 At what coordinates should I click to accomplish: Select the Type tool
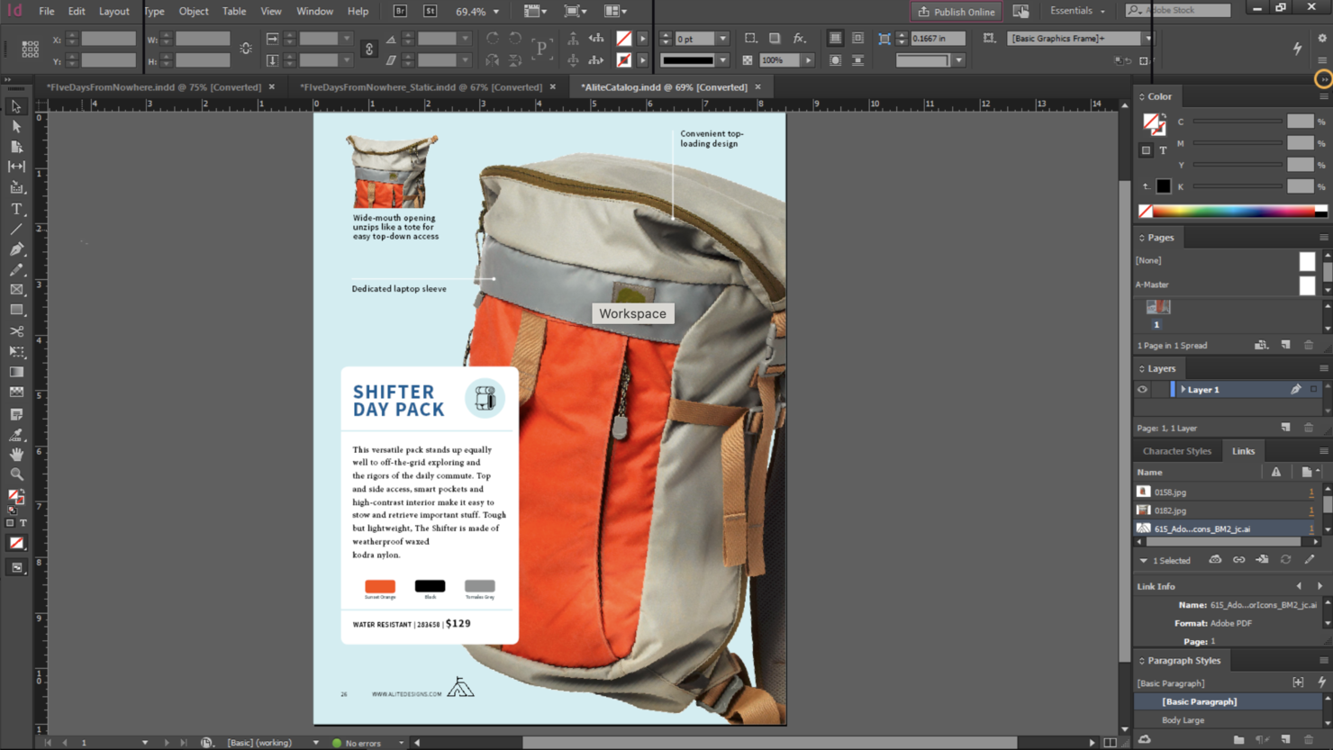(15, 208)
